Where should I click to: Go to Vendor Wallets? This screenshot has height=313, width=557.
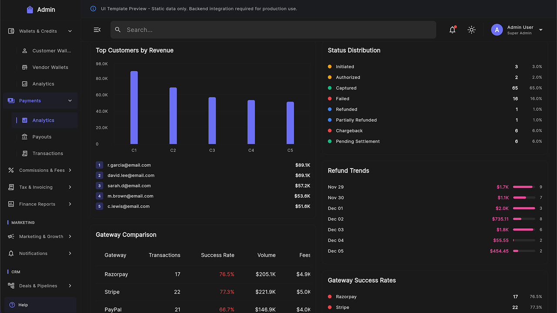click(45, 67)
